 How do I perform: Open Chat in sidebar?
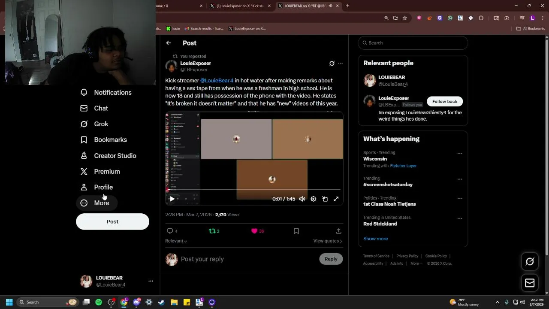pyautogui.click(x=94, y=108)
